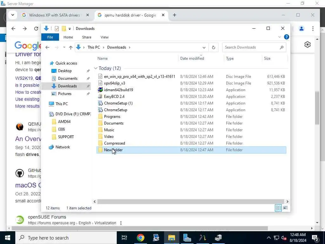The image size is (325, 244).
Task: Open the Share ribbon tab
Action: point(87,37)
